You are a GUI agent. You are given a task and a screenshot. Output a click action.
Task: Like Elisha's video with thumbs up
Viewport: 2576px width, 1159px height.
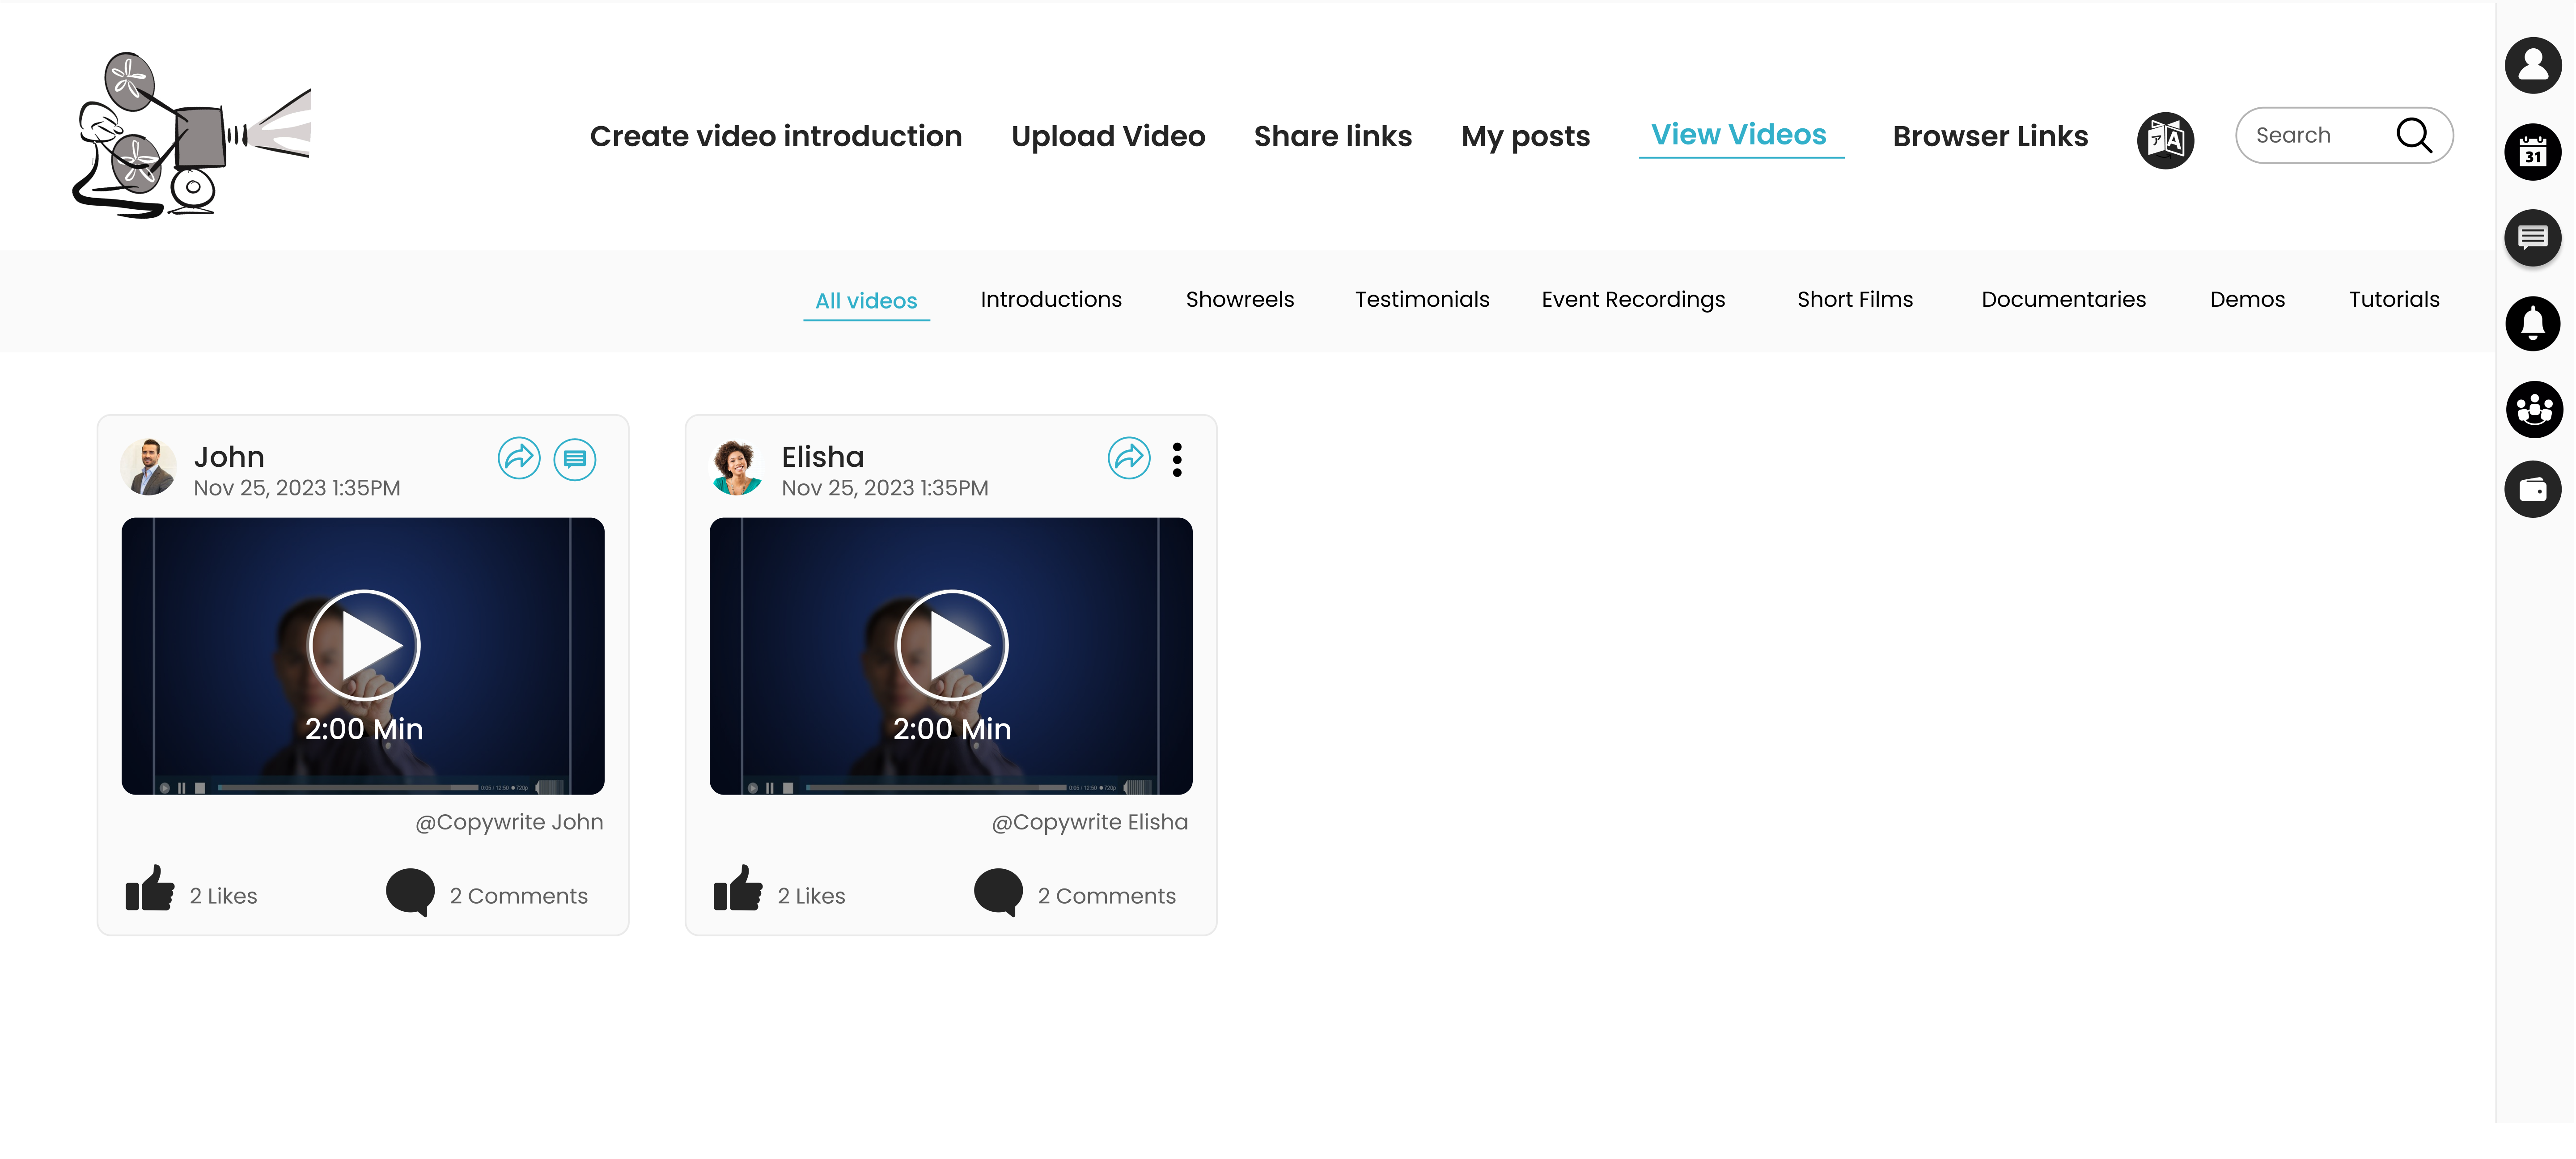tap(738, 888)
